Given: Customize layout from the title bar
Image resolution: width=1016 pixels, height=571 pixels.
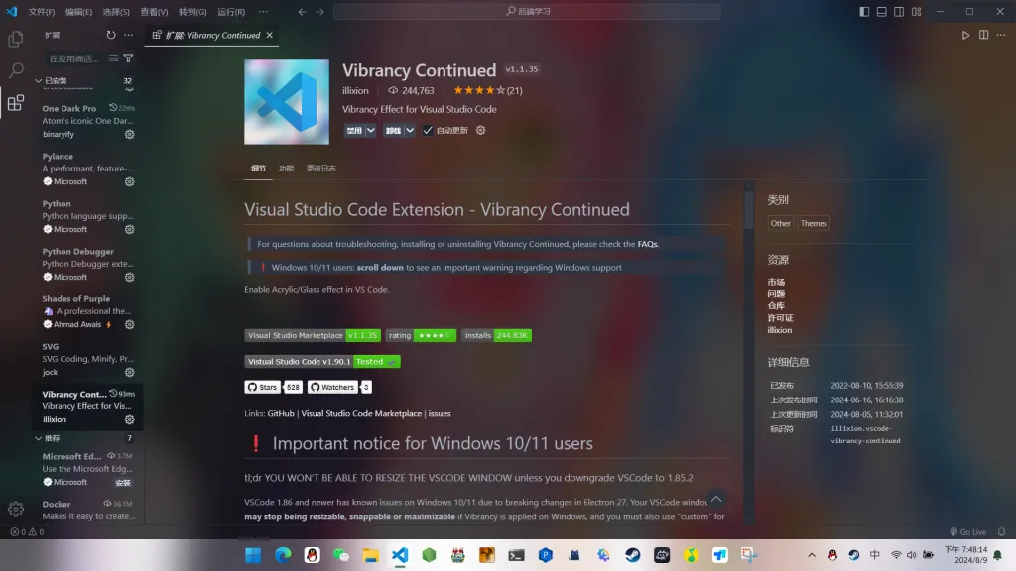Looking at the screenshot, I should click(916, 12).
